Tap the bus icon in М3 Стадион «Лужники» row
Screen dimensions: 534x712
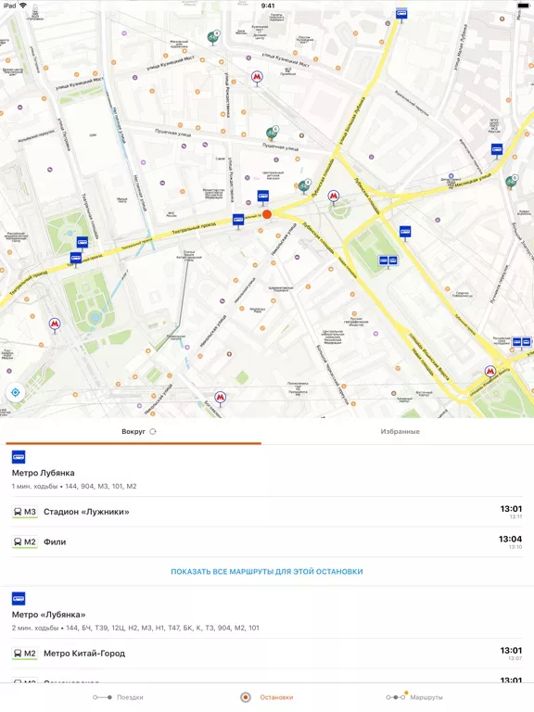pos(18,512)
